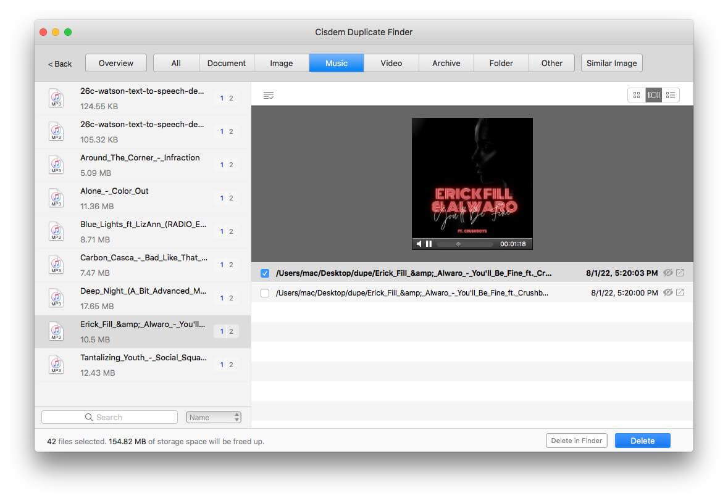728x501 pixels.
Task: Click the file path ending in _Crushb...
Action: pos(412,293)
